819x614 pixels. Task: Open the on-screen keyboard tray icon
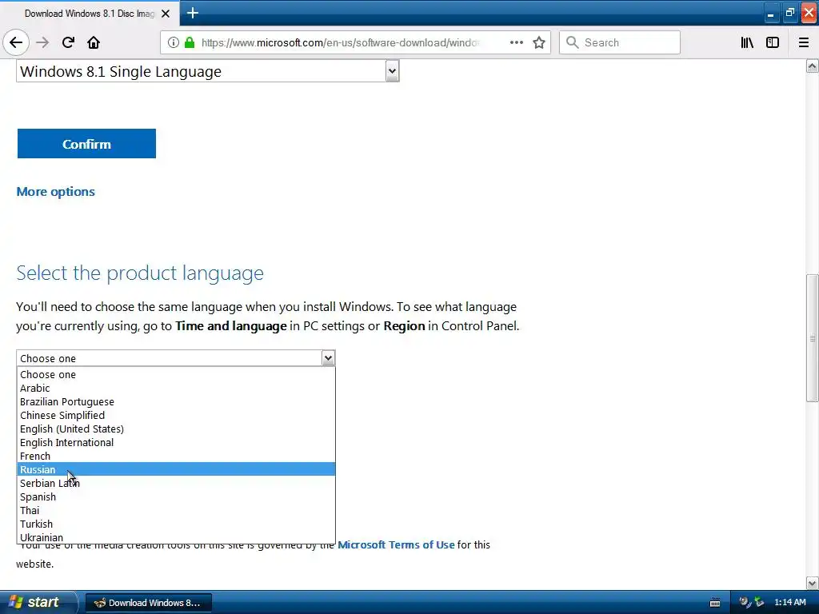715,603
